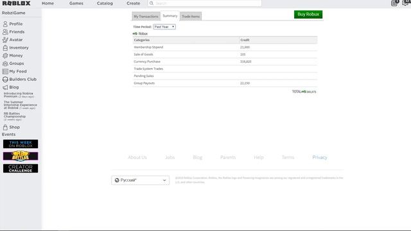Open the Friends sidebar icon
The width and height of the screenshot is (411, 231).
[x=5, y=31]
